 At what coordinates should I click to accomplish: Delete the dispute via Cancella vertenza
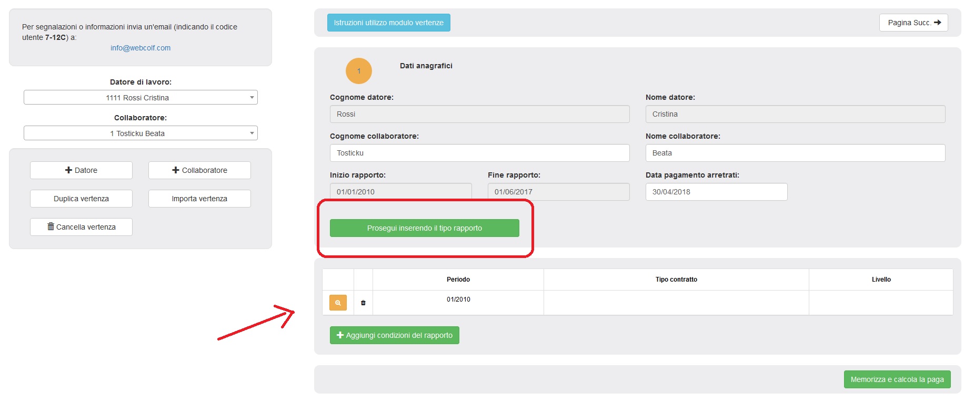coord(81,227)
